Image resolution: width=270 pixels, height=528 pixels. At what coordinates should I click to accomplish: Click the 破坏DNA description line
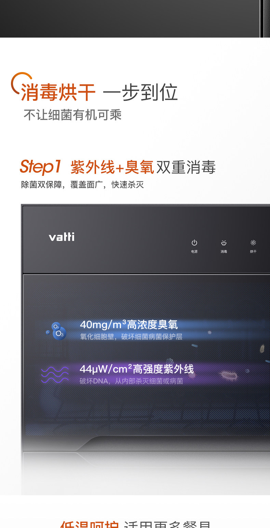pos(131,381)
